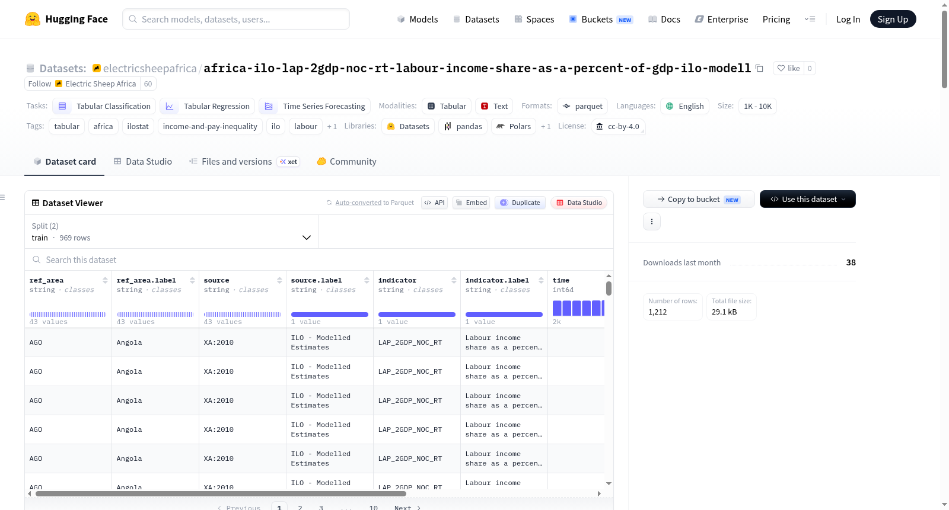Sort the ref_area column
949x510 pixels.
pyautogui.click(x=105, y=280)
